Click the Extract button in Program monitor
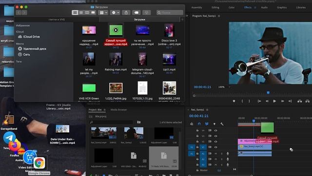This screenshot has width=312, height=176. [308, 101]
